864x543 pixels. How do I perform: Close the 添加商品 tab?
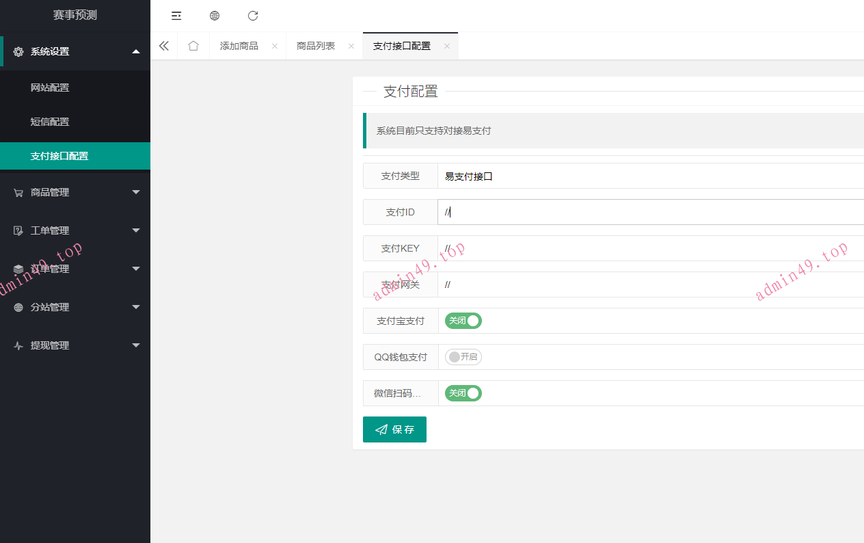(275, 47)
